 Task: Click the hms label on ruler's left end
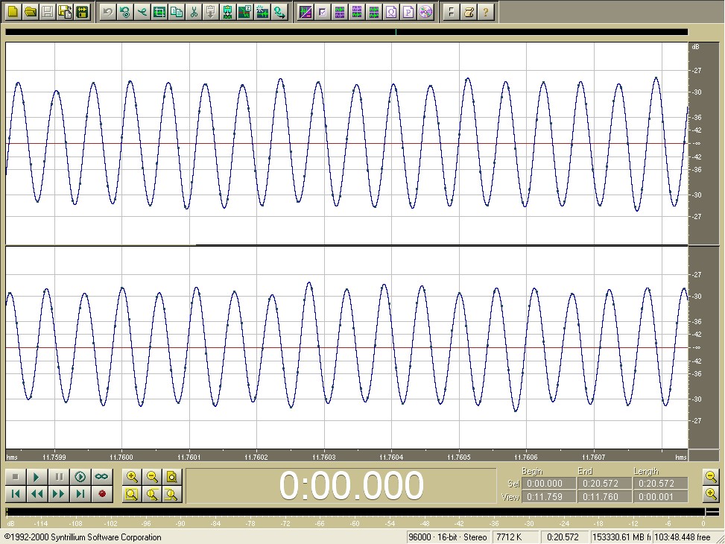(x=12, y=457)
